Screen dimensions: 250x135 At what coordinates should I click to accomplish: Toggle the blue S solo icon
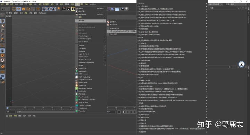tap(2, 51)
